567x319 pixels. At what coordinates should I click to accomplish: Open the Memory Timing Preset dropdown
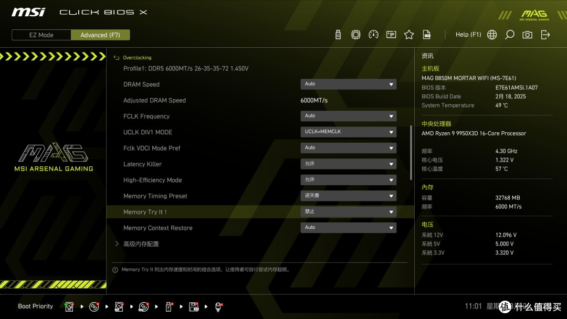tap(348, 196)
